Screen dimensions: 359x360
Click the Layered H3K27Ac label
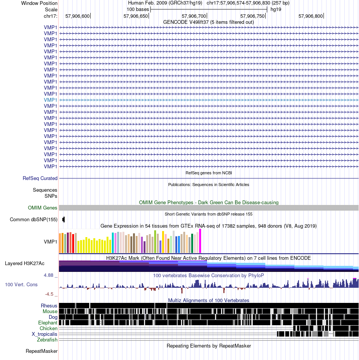[25, 263]
